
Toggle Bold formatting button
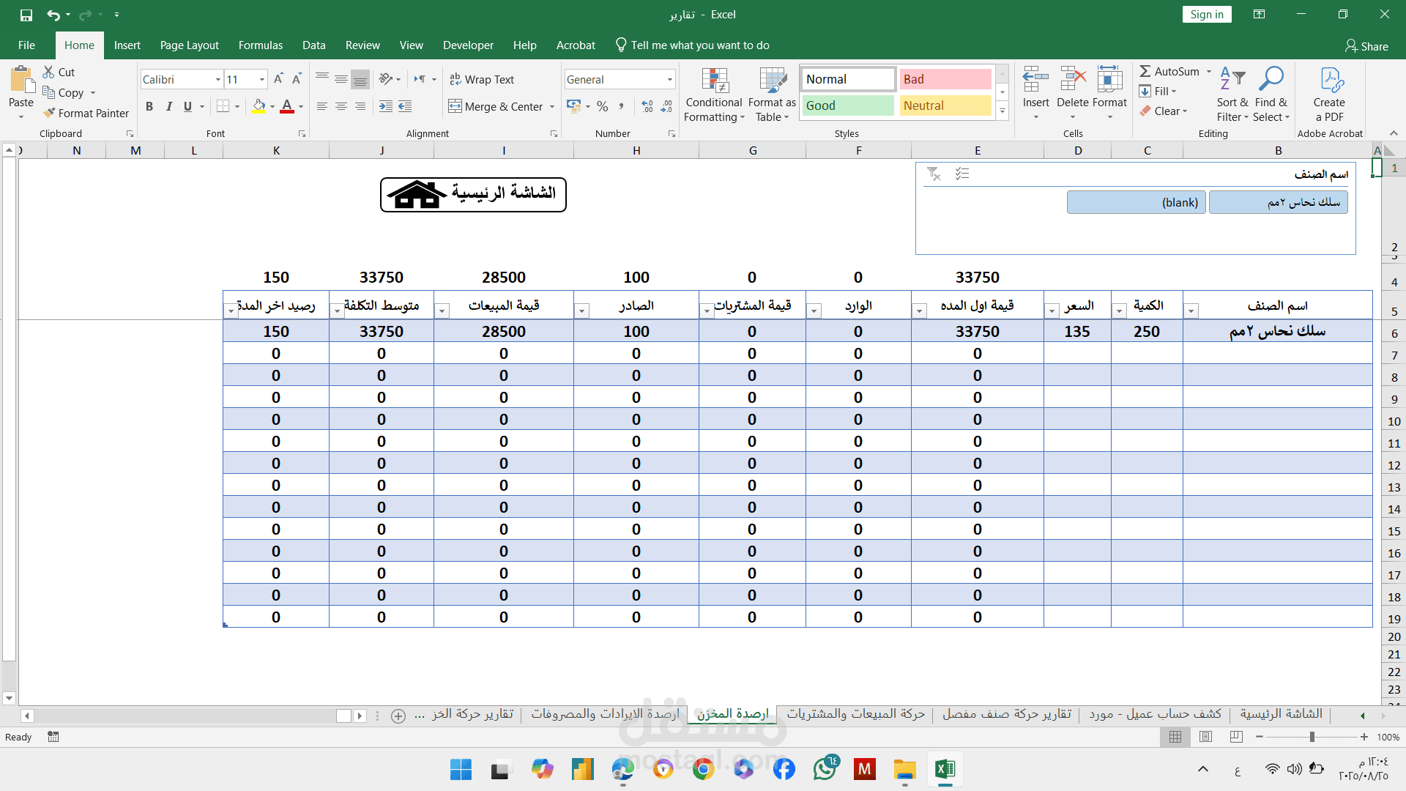point(149,106)
